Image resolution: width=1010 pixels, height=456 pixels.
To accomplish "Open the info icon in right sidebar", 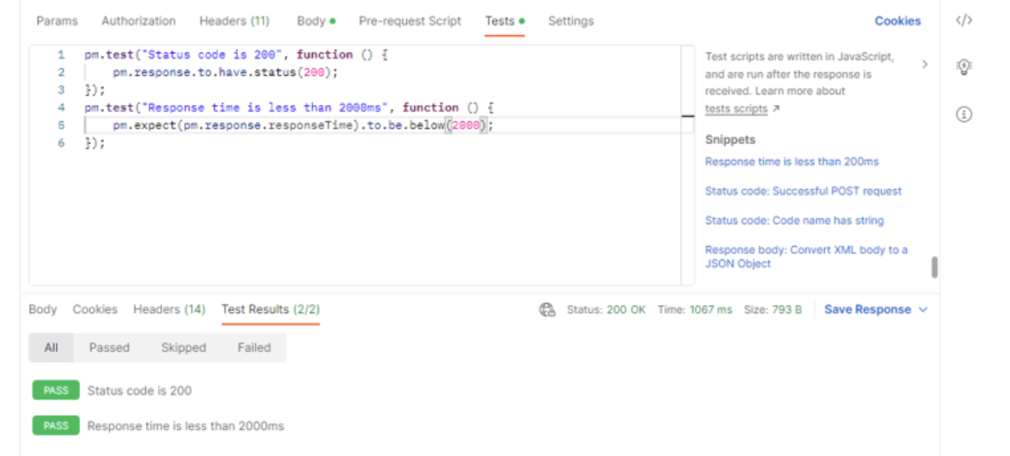I will (x=964, y=114).
